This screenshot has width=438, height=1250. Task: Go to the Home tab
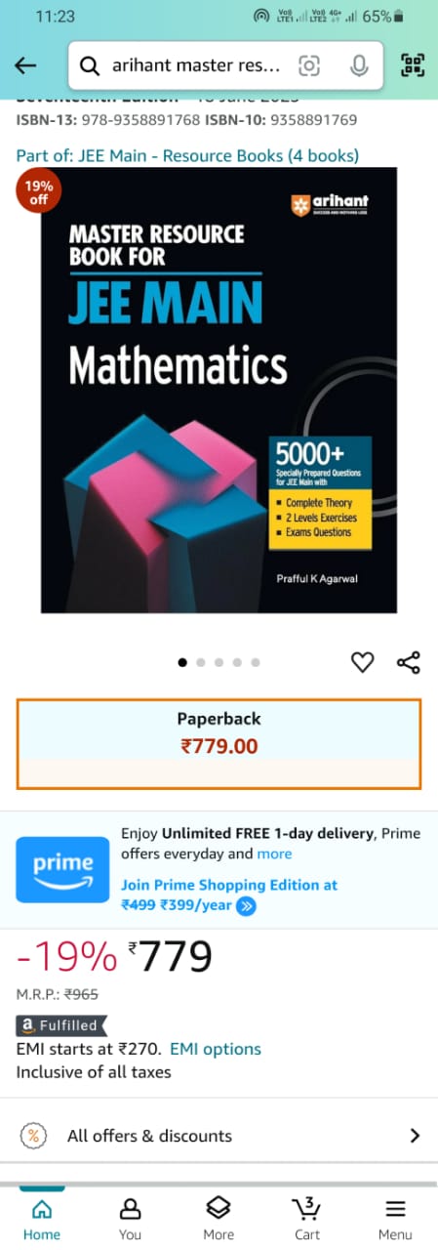(42, 1217)
